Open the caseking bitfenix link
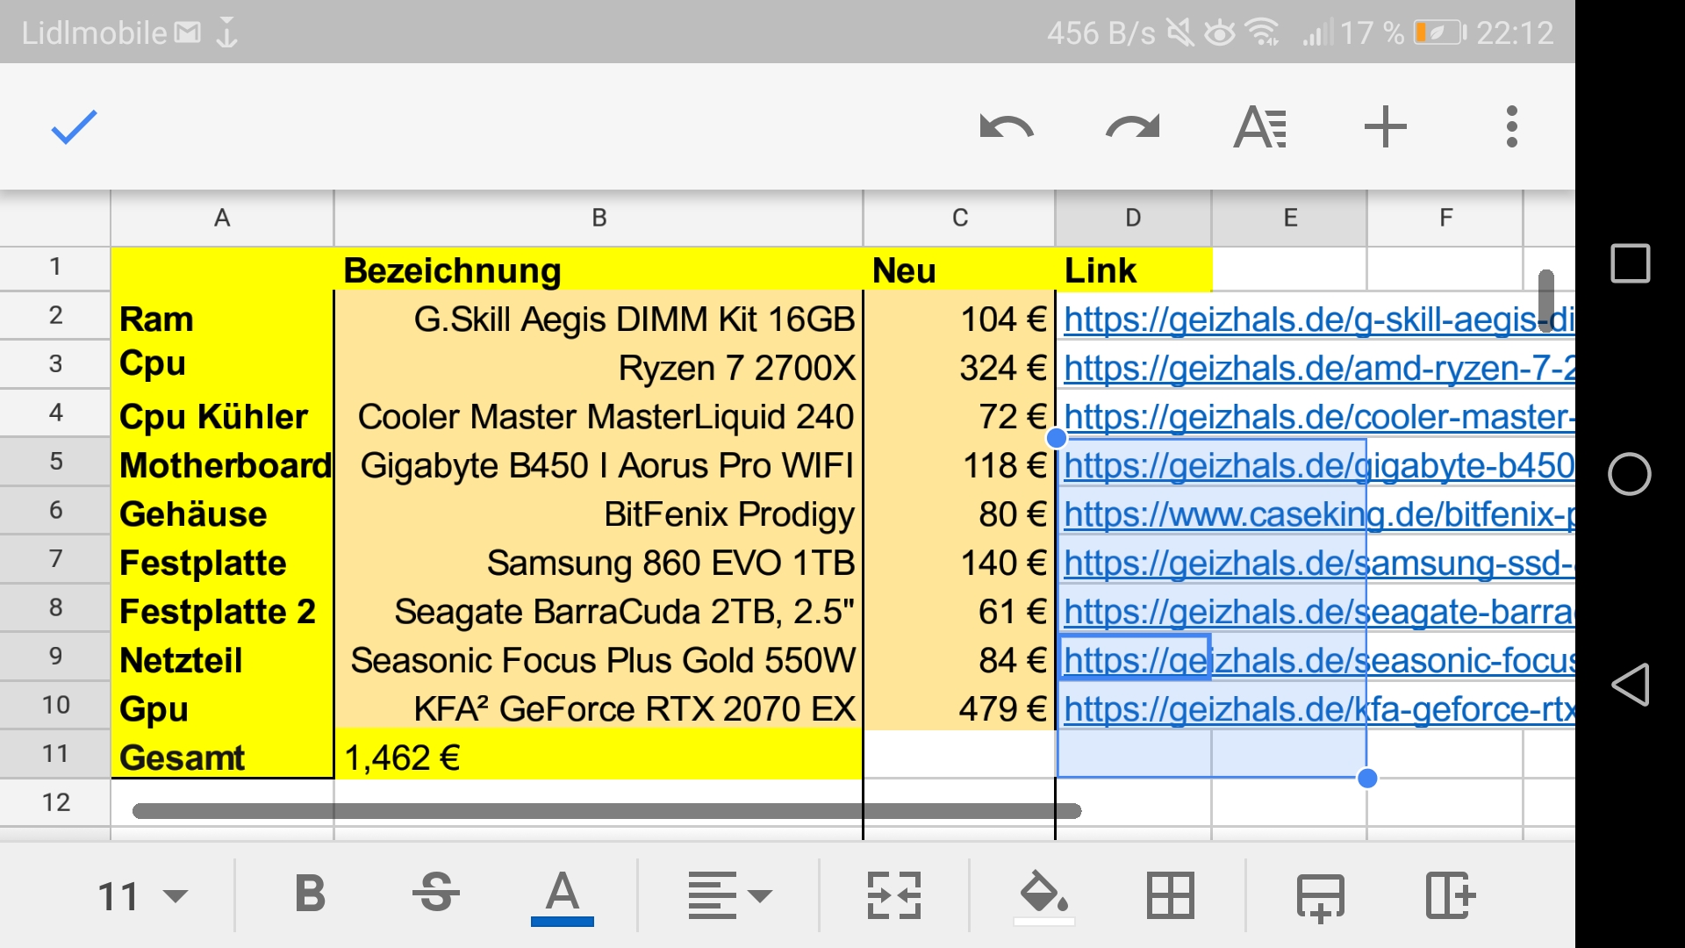The width and height of the screenshot is (1685, 948). pos(1316,514)
